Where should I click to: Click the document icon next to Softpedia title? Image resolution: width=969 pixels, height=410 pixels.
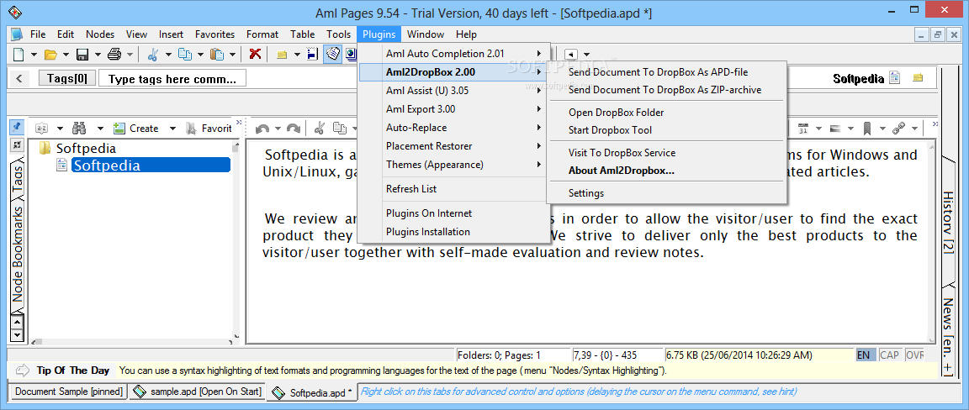coord(894,78)
